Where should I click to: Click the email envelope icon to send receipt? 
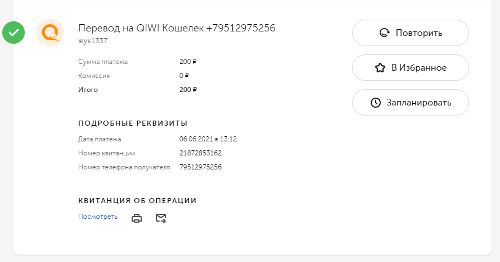tap(161, 218)
